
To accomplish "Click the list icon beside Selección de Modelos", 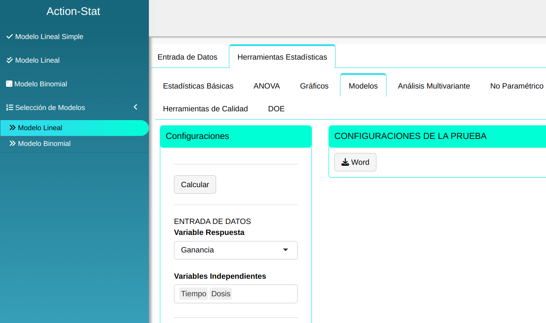I will coord(10,107).
